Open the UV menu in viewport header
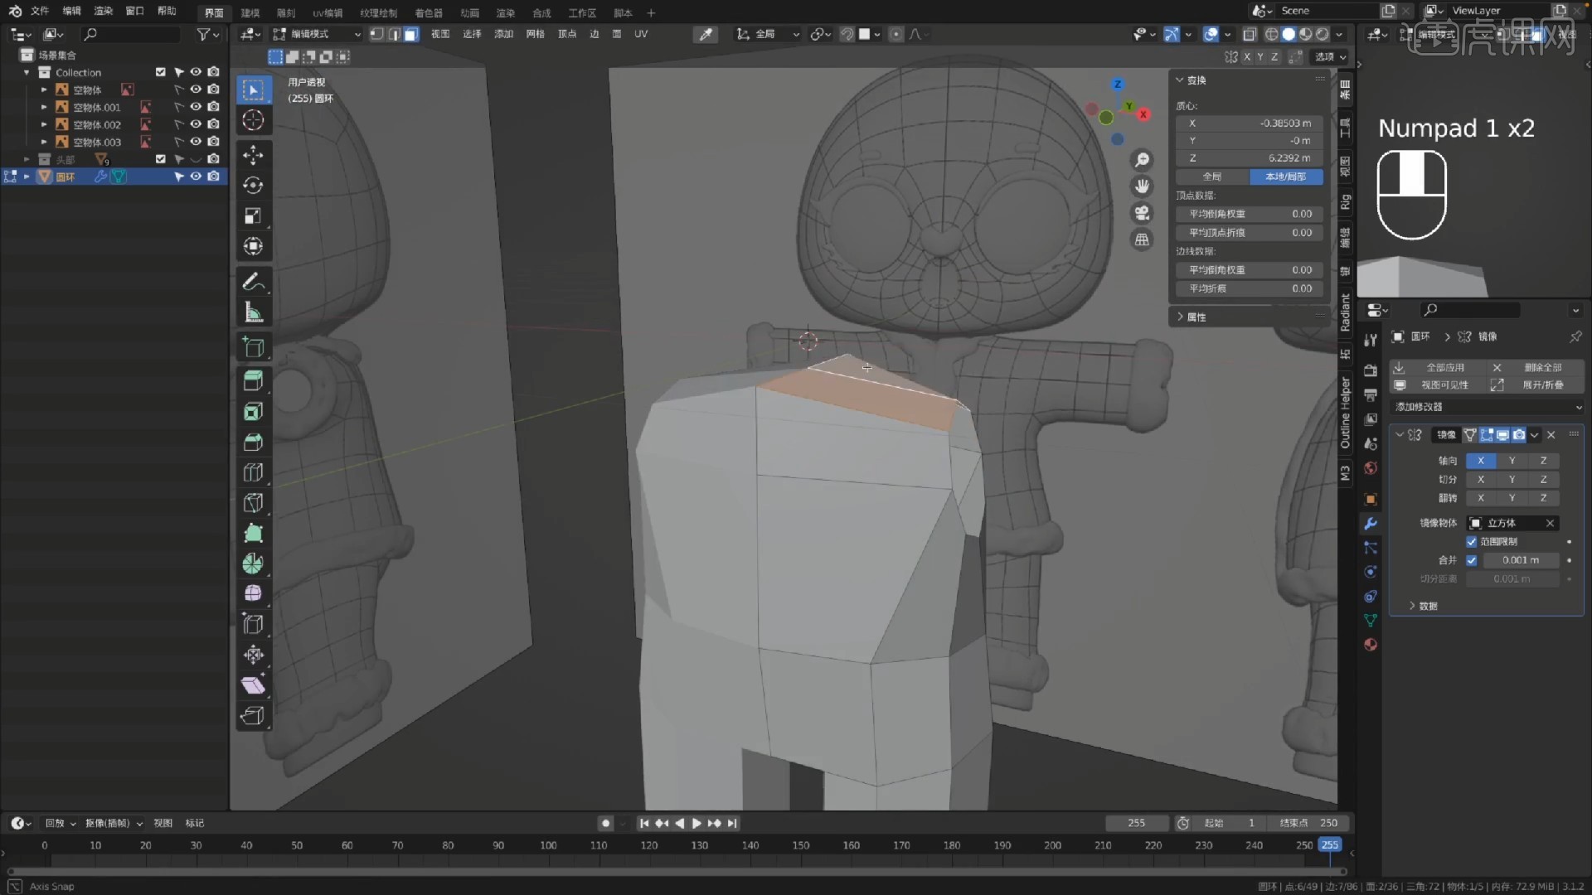This screenshot has height=895, width=1592. pyautogui.click(x=641, y=34)
